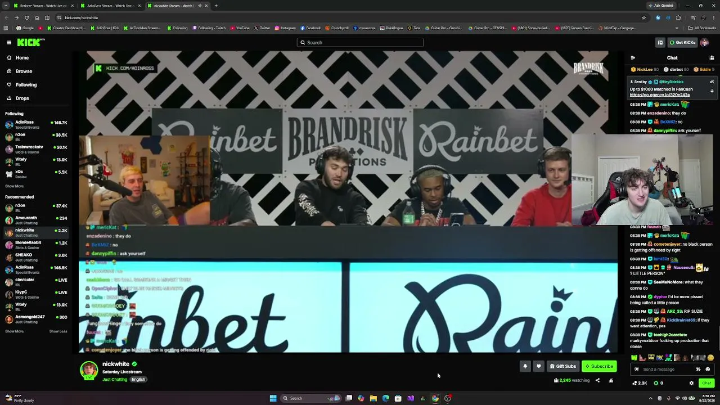Image resolution: width=720 pixels, height=405 pixels.
Task: Open YouTube bookmark
Action: [x=240, y=28]
